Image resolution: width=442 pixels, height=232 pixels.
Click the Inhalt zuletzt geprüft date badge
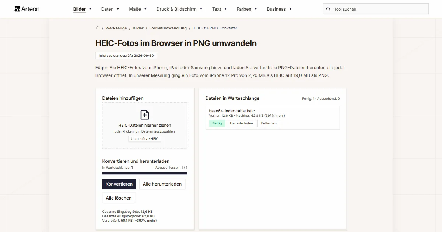click(126, 55)
